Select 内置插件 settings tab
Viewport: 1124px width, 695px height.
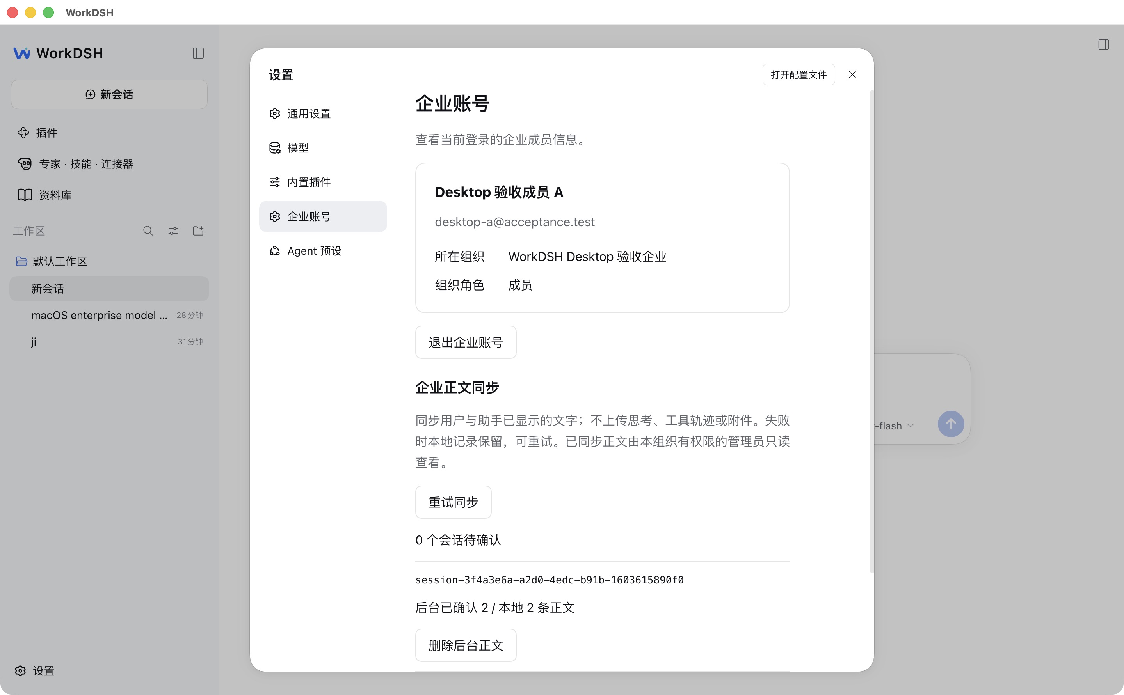(x=323, y=182)
